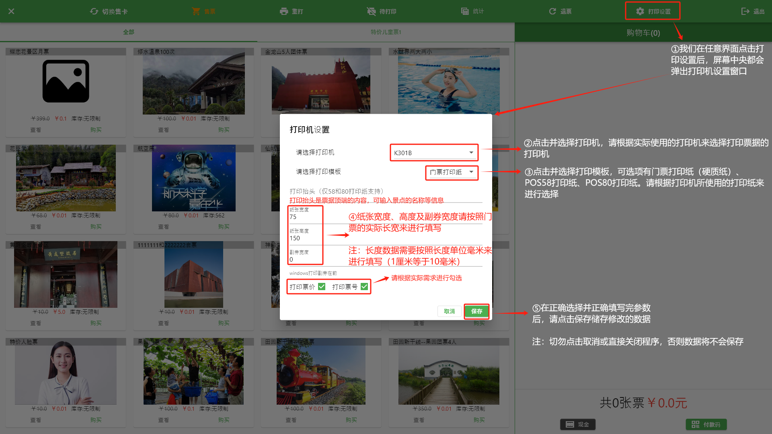Click the cash (现金) payment button
This screenshot has width=772, height=434.
[x=578, y=424]
